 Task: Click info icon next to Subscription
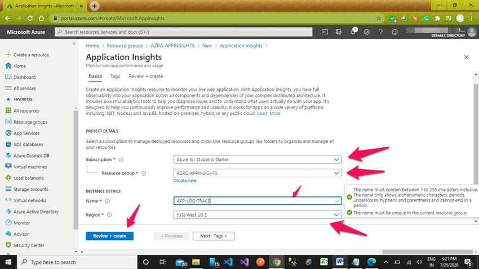tap(121, 159)
